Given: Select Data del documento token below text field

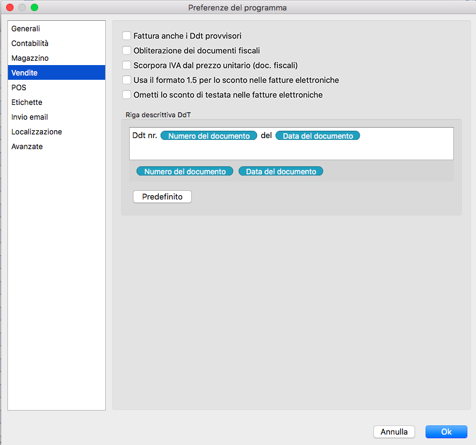Looking at the screenshot, I should (280, 172).
